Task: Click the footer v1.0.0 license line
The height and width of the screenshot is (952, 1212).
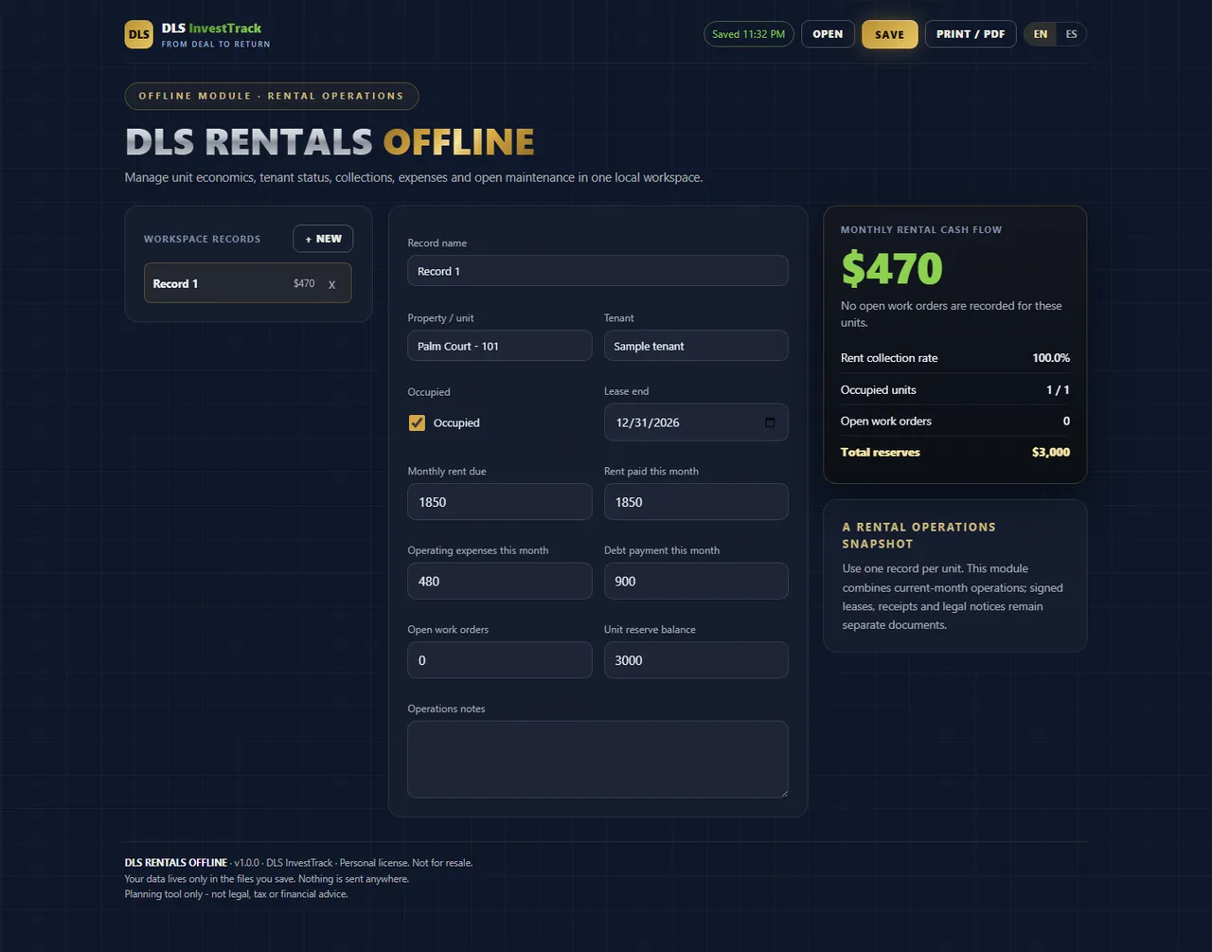Action: click(299, 863)
